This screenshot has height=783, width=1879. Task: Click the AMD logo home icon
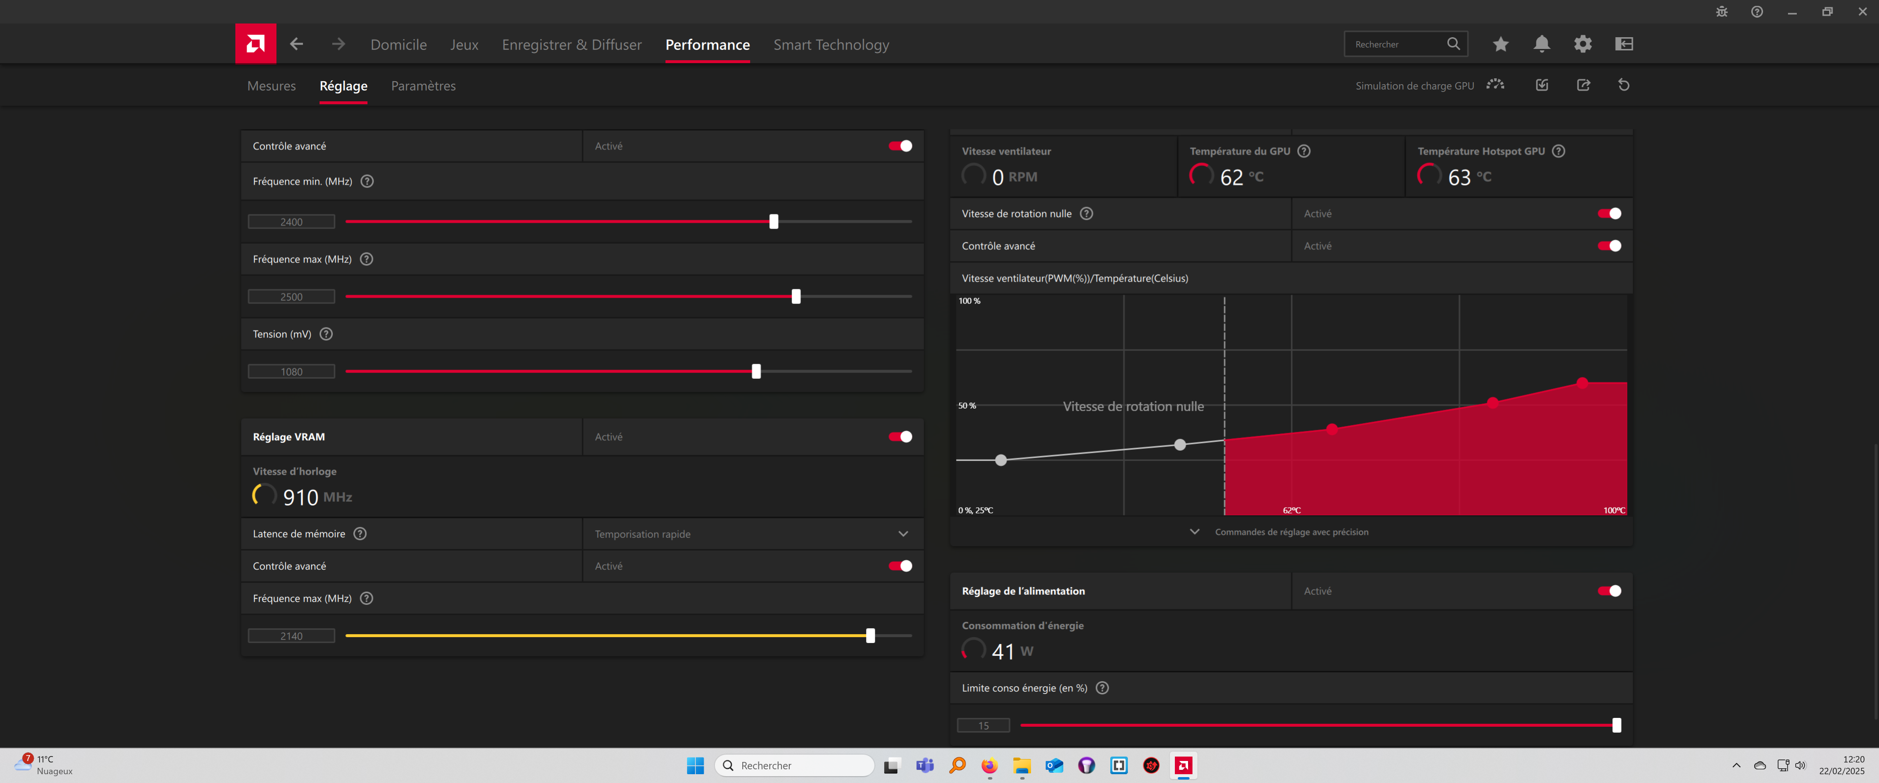[x=255, y=44]
